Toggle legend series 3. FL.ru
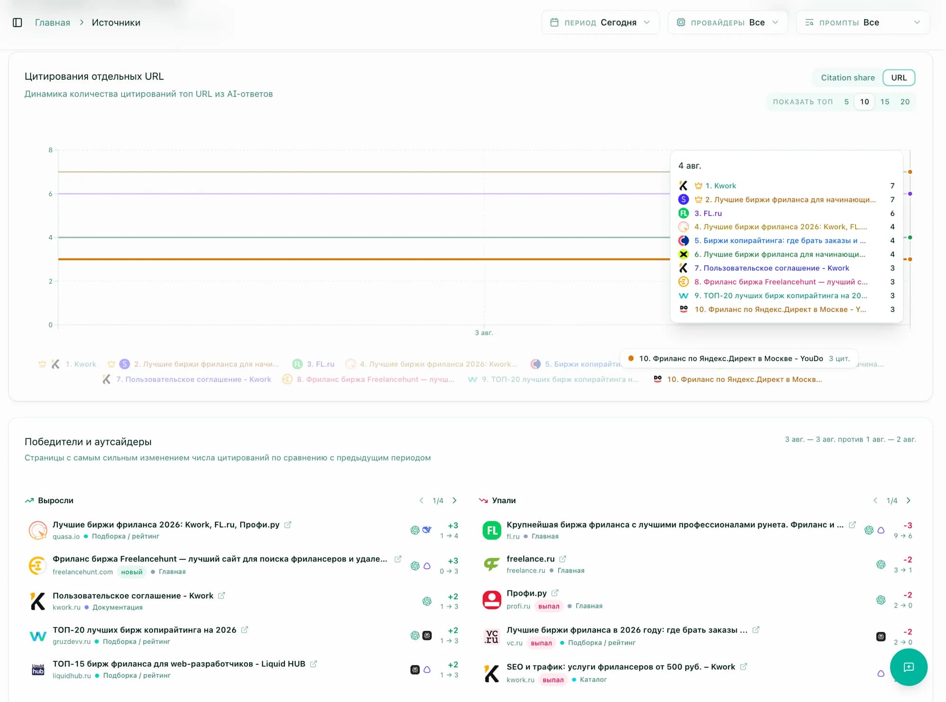This screenshot has width=946, height=702. [x=313, y=364]
